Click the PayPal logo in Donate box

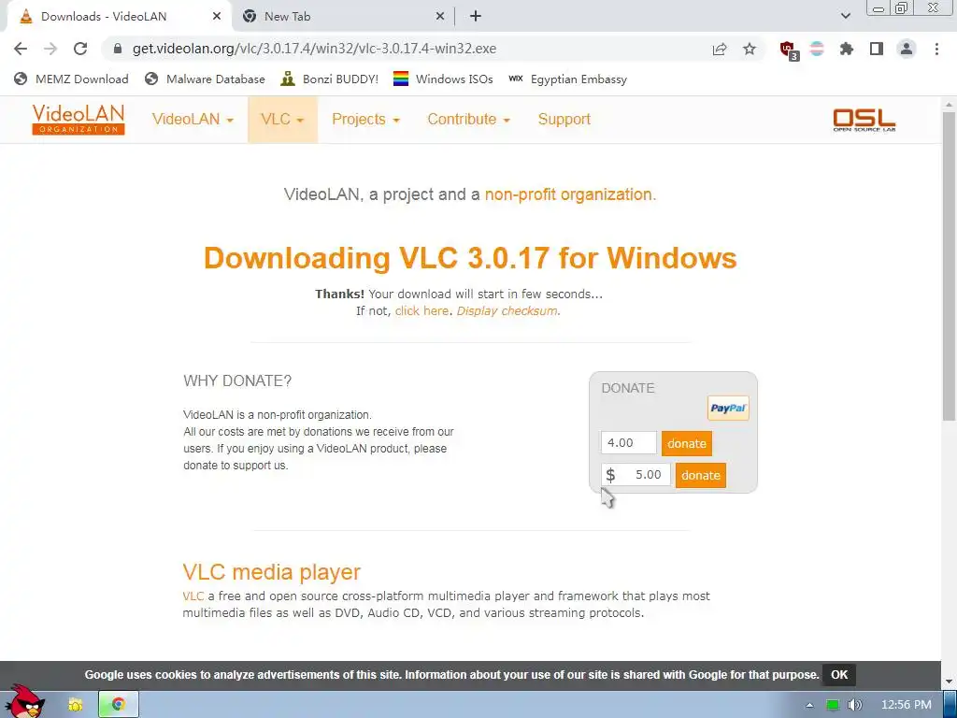pyautogui.click(x=728, y=409)
